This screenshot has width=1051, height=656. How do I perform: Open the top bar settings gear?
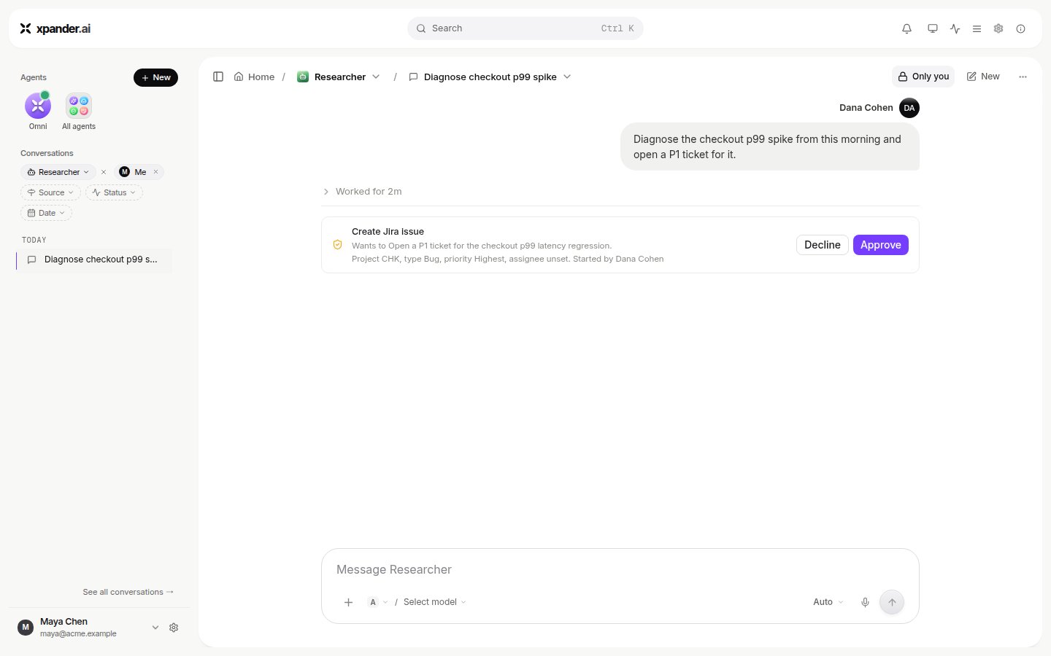click(x=998, y=28)
